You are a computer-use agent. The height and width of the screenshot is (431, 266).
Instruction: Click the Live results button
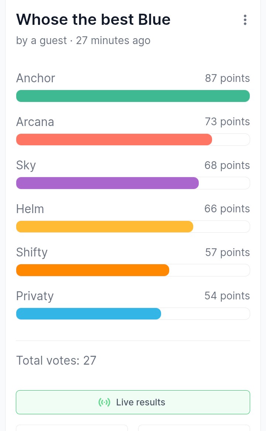pos(133,402)
